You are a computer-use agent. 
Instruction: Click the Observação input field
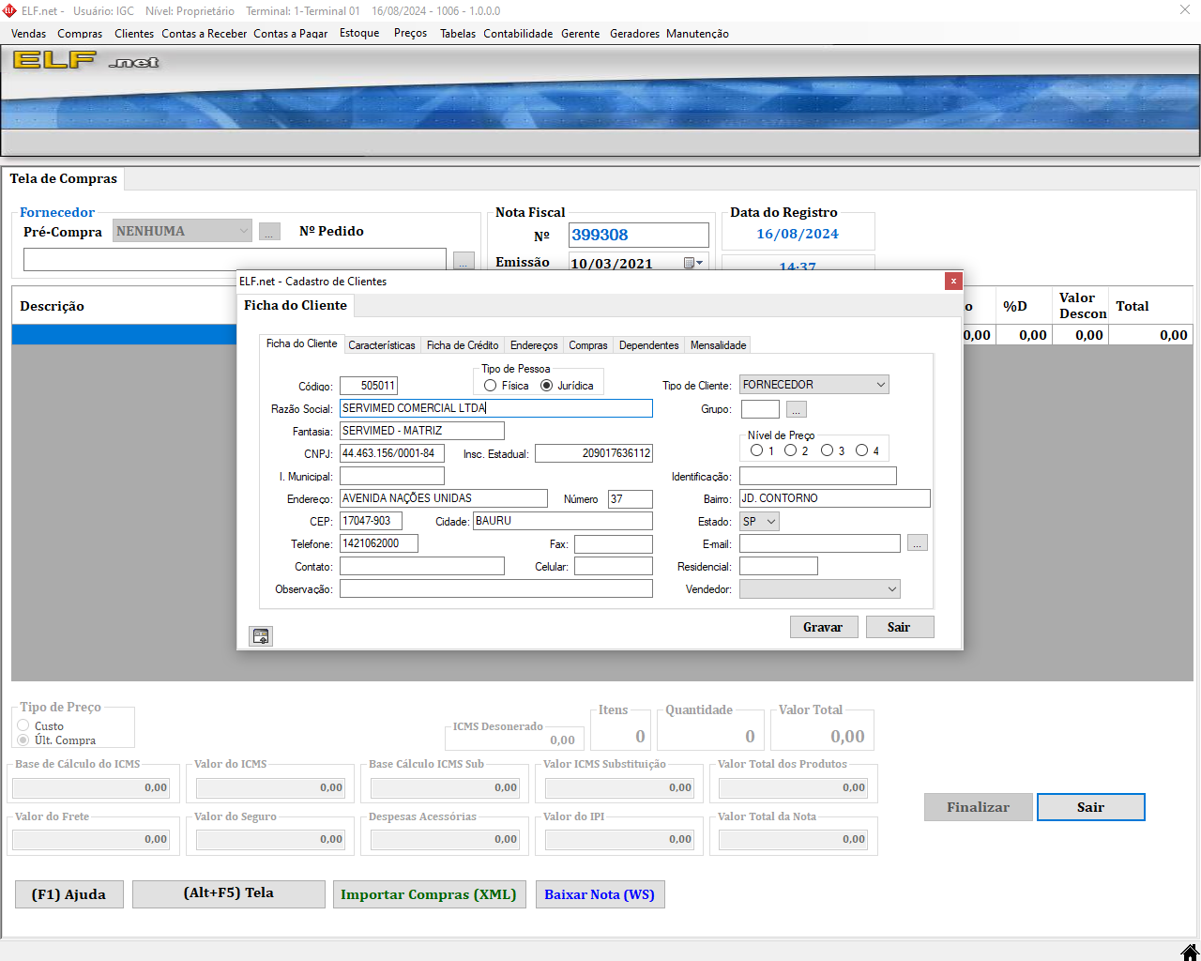pos(496,588)
